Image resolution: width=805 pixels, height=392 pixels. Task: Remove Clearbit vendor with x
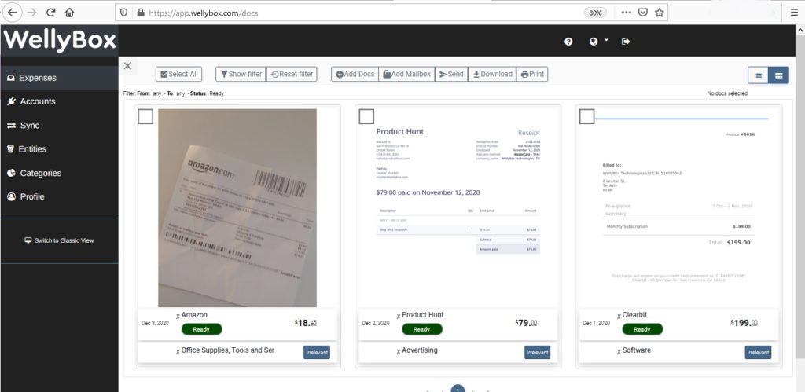point(619,316)
